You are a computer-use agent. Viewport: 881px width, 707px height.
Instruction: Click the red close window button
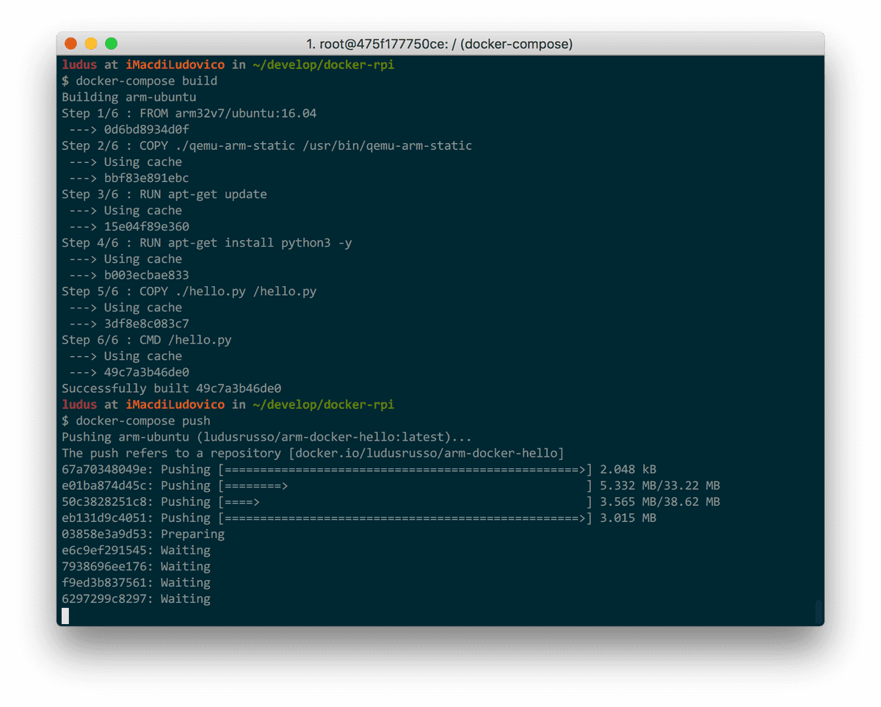[x=70, y=43]
